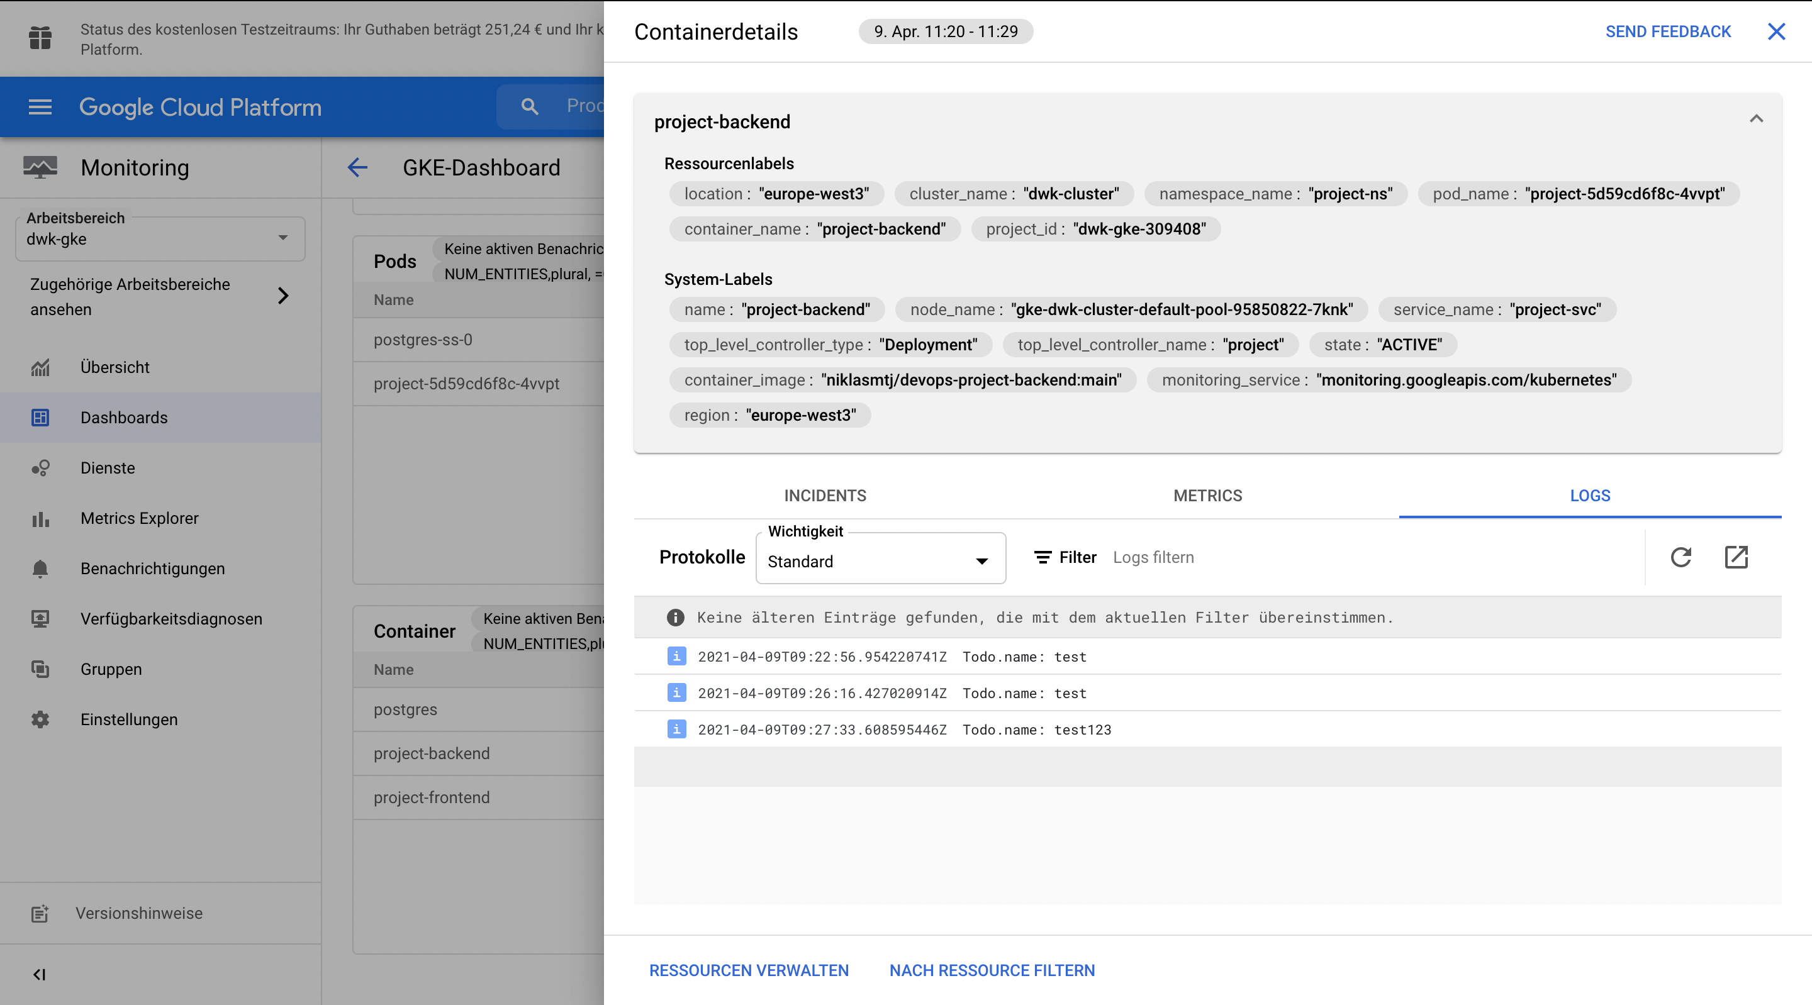This screenshot has height=1005, width=1812.
Task: Click the free trial gift icon
Action: [x=40, y=38]
